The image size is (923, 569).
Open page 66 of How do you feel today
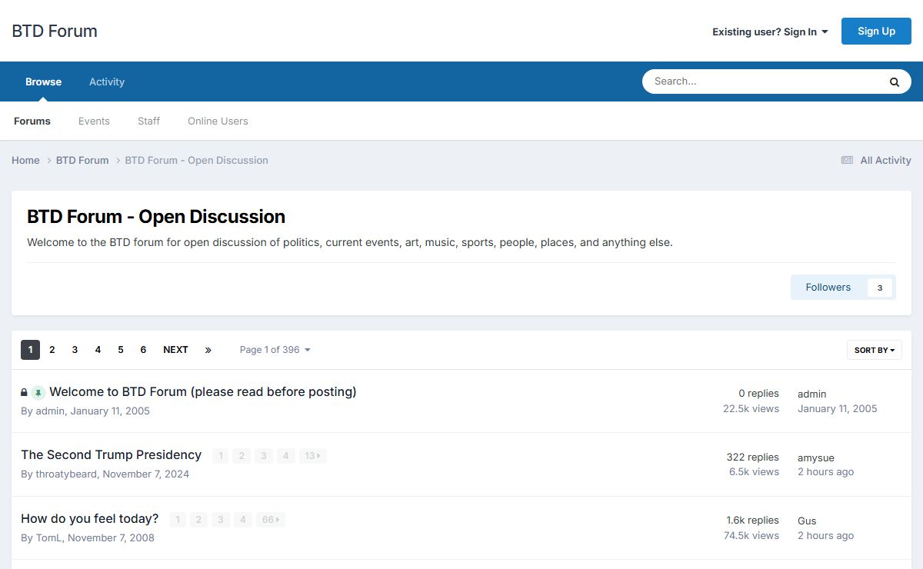(269, 520)
